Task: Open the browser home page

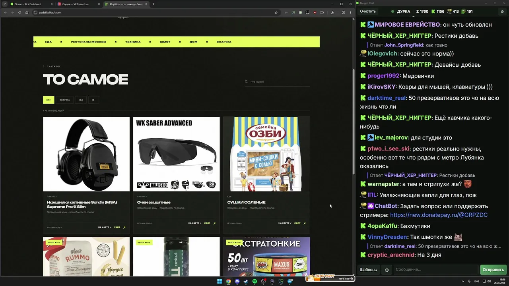Action: click(27, 12)
